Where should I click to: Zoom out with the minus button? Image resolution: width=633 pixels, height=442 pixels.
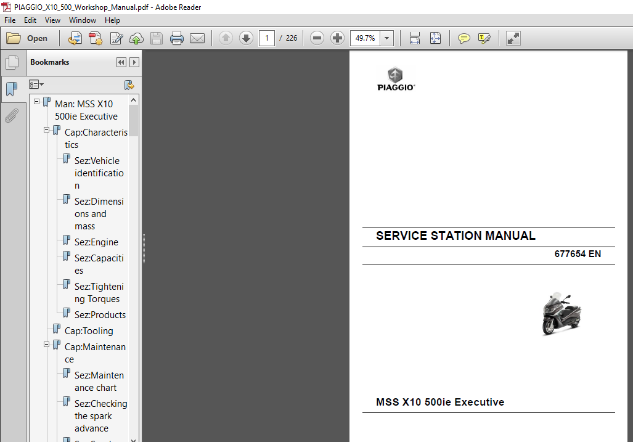(317, 38)
